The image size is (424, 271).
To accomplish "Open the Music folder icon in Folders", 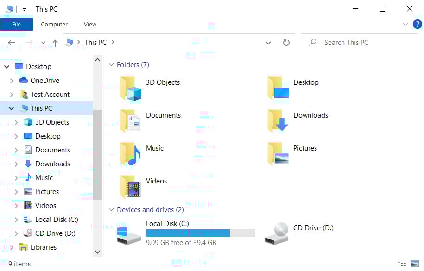I will coord(130,154).
